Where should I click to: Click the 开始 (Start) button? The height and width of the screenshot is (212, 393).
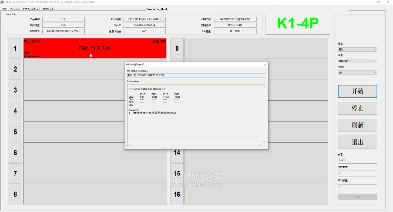pyautogui.click(x=357, y=91)
